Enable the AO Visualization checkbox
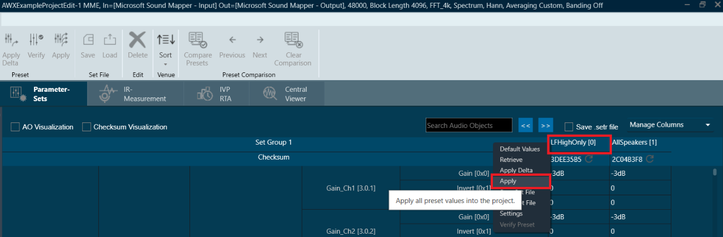This screenshot has width=723, height=237. point(16,127)
